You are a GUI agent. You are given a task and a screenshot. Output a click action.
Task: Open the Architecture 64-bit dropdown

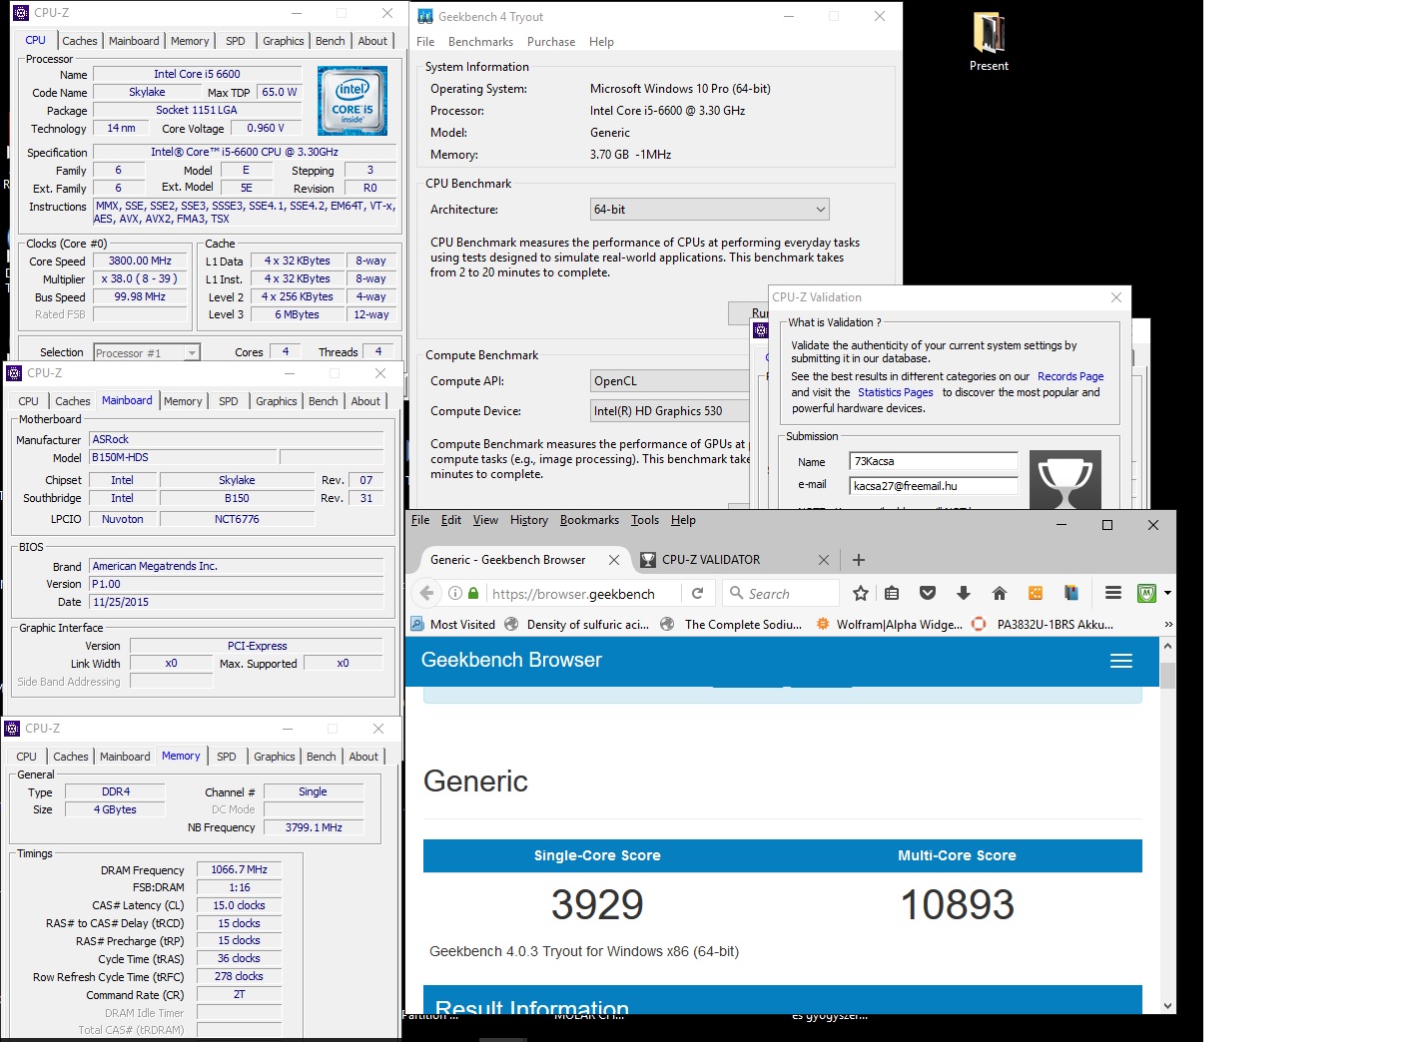[710, 210]
